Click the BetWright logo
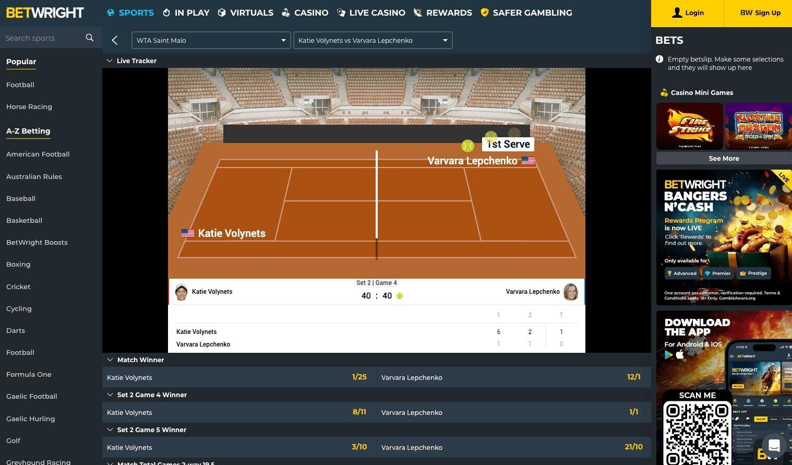The height and width of the screenshot is (465, 792). coord(45,13)
